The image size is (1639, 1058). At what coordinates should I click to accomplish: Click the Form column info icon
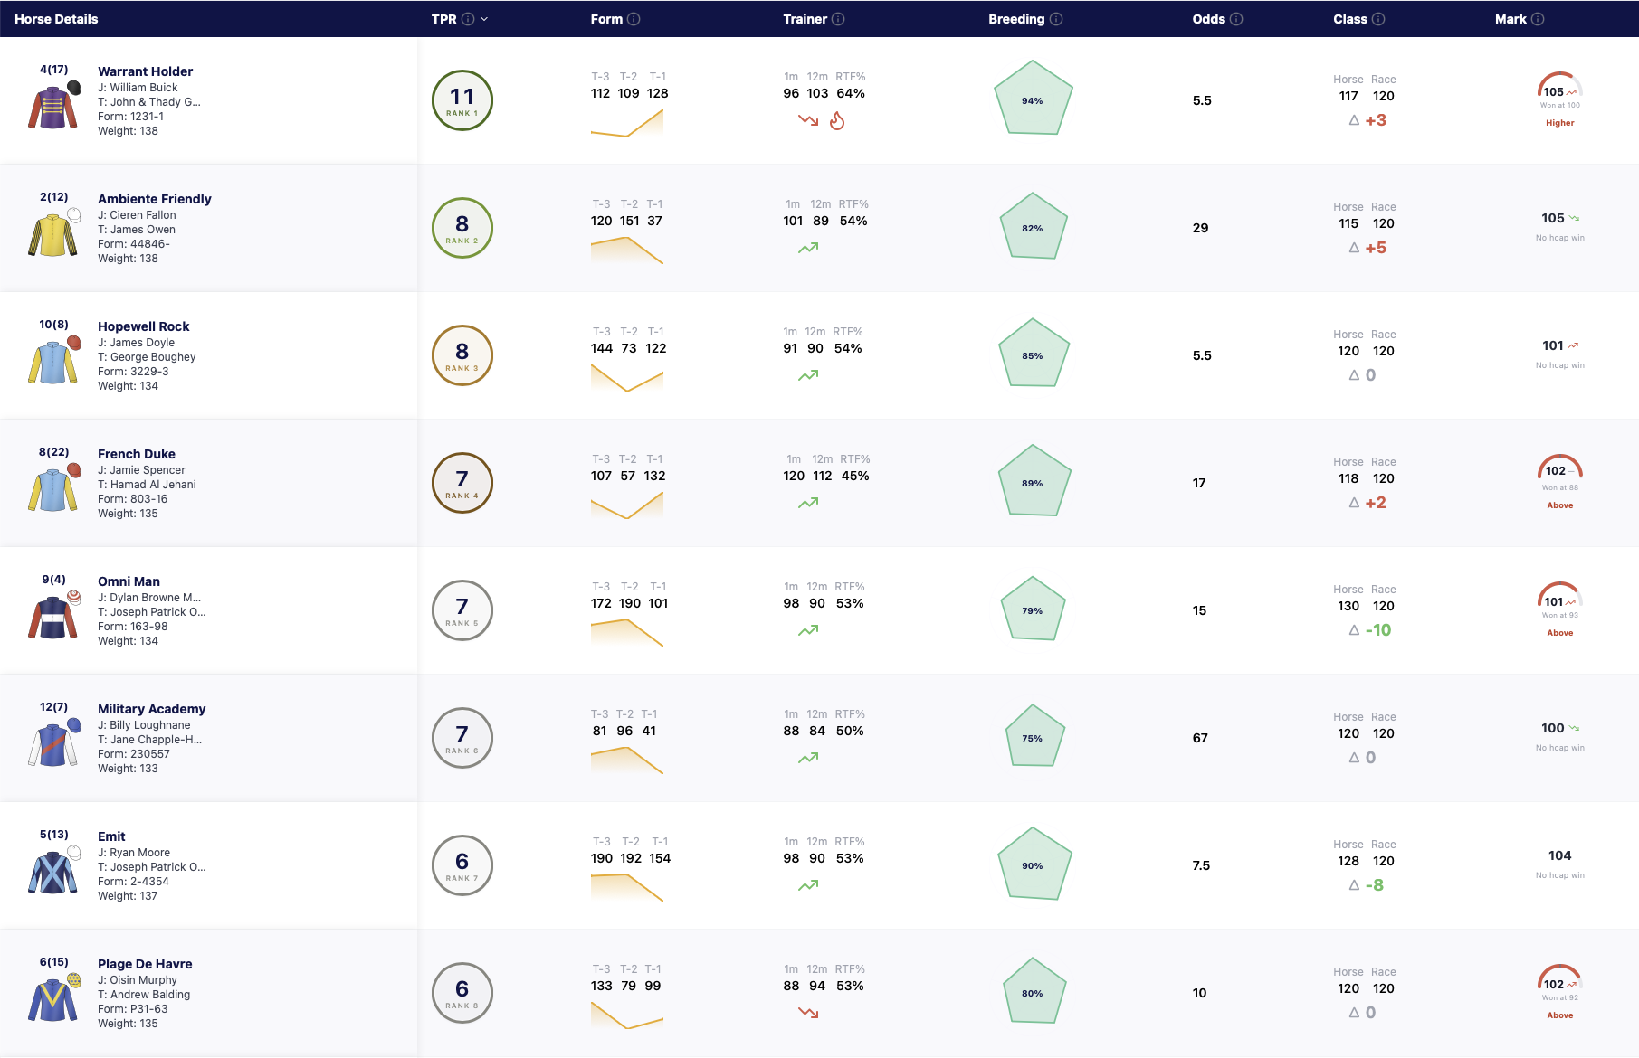pos(634,19)
